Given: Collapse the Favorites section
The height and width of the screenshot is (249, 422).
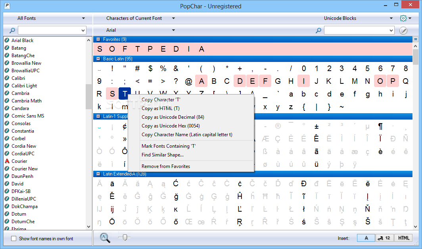Looking at the screenshot, I should 98,39.
